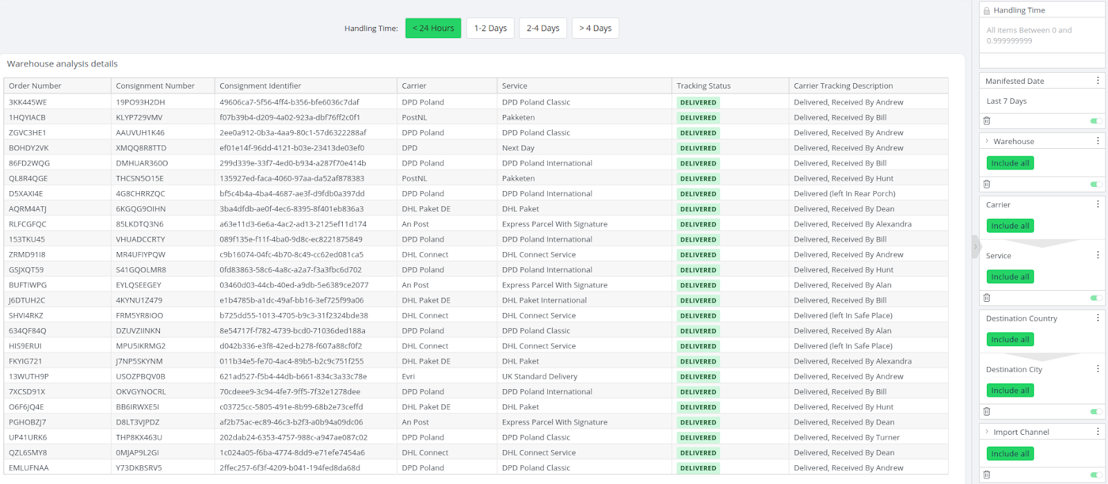Click the DELIVERED badge for order QL8R4QGE

tap(698, 179)
